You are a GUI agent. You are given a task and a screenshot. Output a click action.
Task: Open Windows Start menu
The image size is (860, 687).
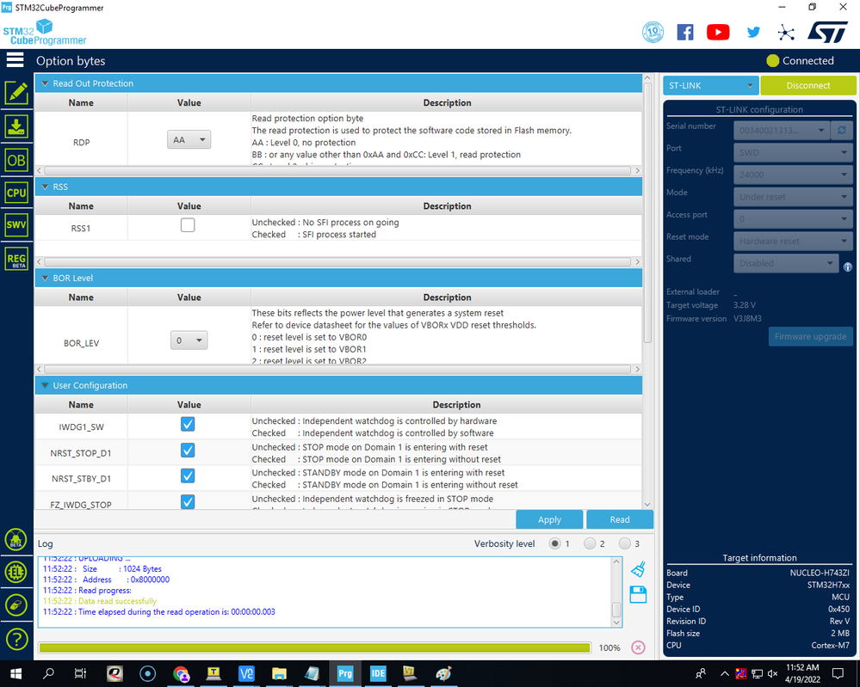tap(15, 673)
